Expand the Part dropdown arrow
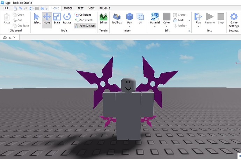The width and height of the screenshot is (241, 159). point(130,27)
